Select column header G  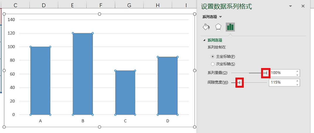tap(129, 5)
